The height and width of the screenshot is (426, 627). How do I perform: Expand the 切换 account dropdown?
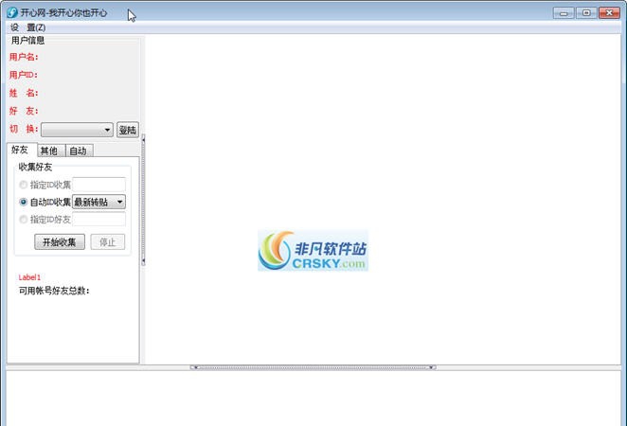pos(77,130)
